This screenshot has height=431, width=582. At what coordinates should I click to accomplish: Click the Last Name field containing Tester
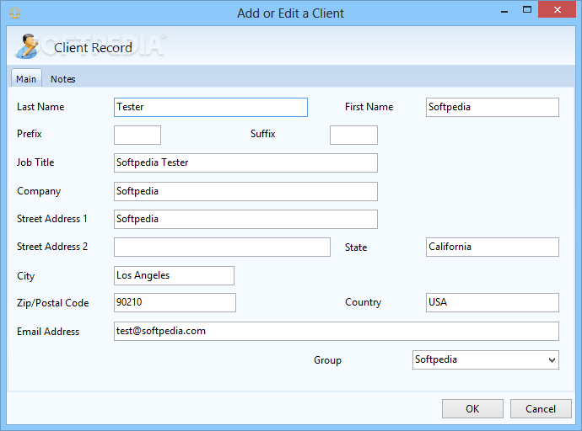point(211,108)
